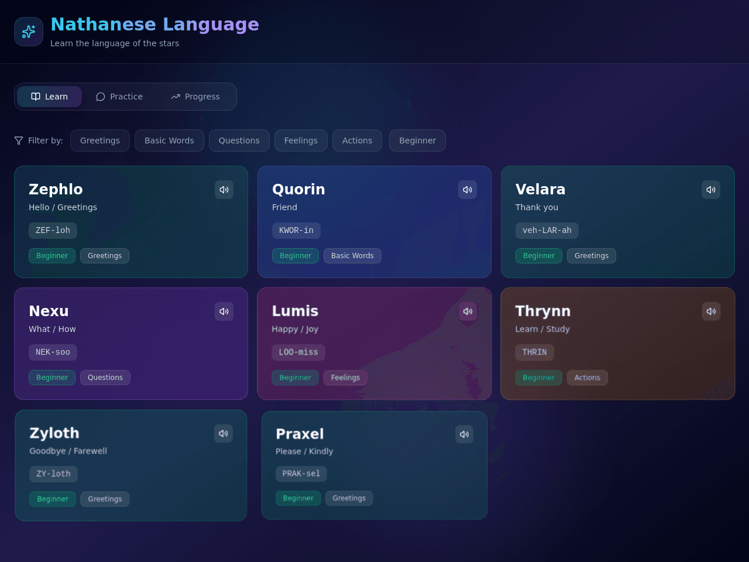Filter words by Greetings
The height and width of the screenshot is (562, 749).
click(x=100, y=140)
